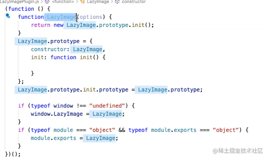This screenshot has width=268, height=159.
Task: Click the options parameter in function signature
Action: pos(91,17)
